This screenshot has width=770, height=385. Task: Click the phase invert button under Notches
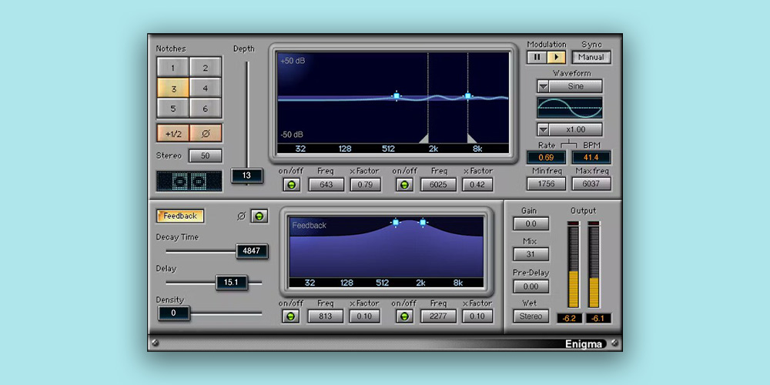[206, 133]
